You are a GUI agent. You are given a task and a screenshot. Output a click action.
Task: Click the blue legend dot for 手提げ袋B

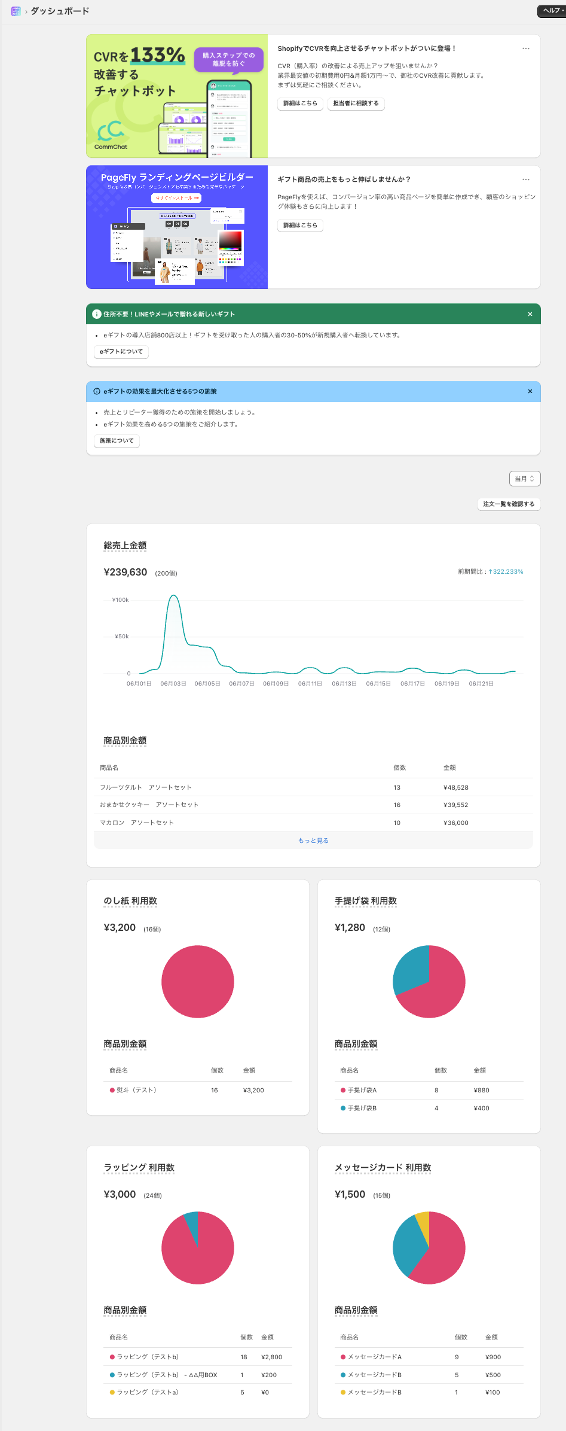[343, 1108]
